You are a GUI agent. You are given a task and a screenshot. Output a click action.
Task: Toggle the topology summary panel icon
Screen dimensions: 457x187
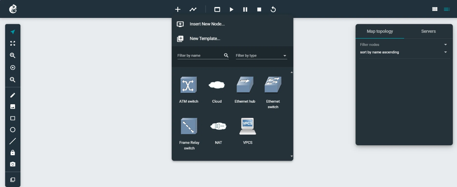447,9
